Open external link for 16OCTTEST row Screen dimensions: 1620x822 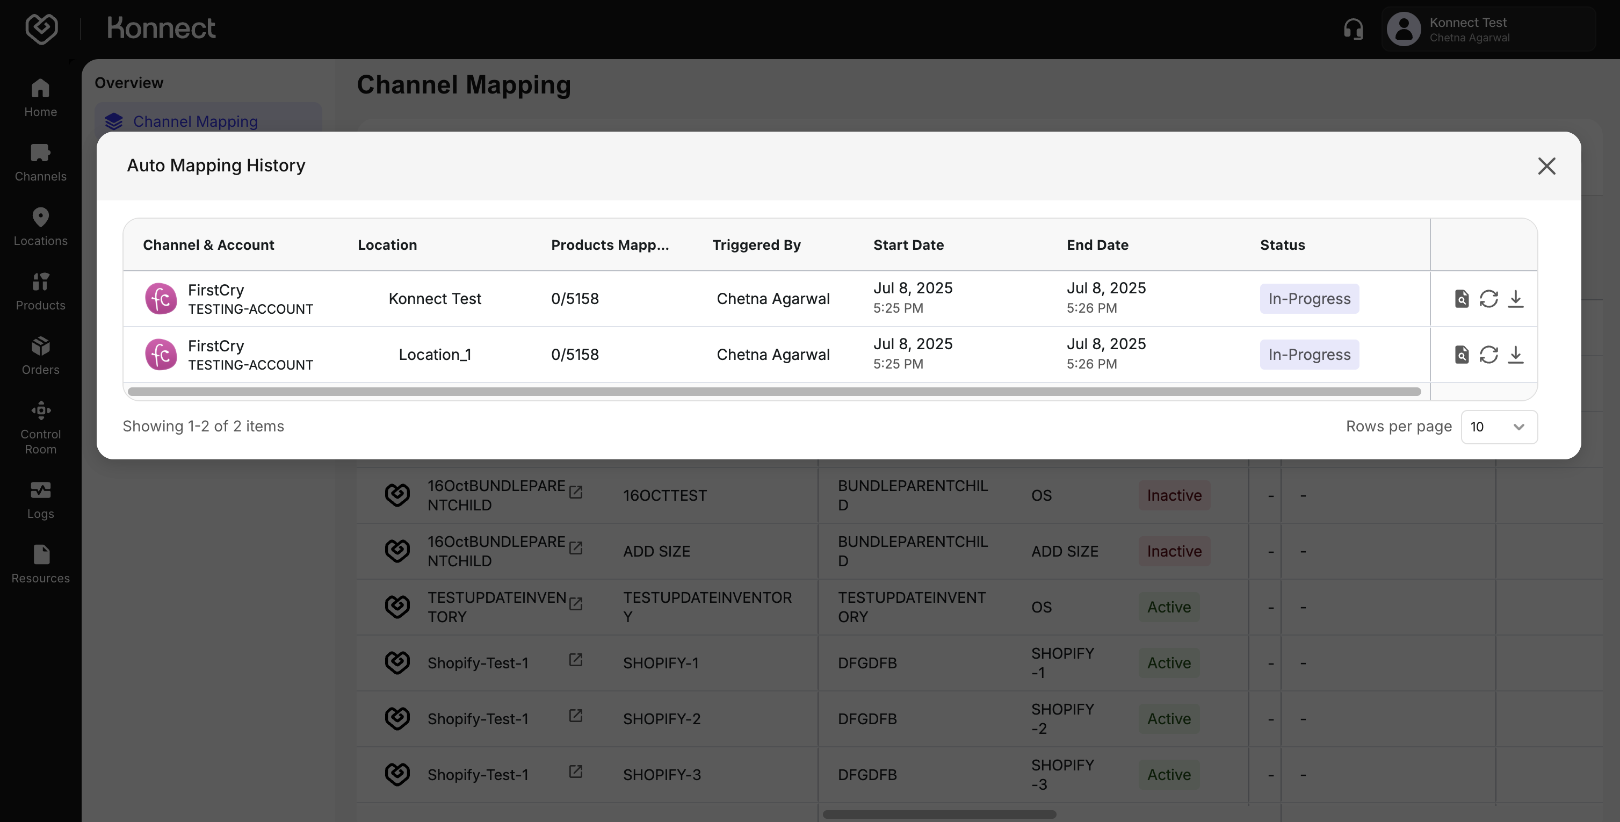coord(575,492)
